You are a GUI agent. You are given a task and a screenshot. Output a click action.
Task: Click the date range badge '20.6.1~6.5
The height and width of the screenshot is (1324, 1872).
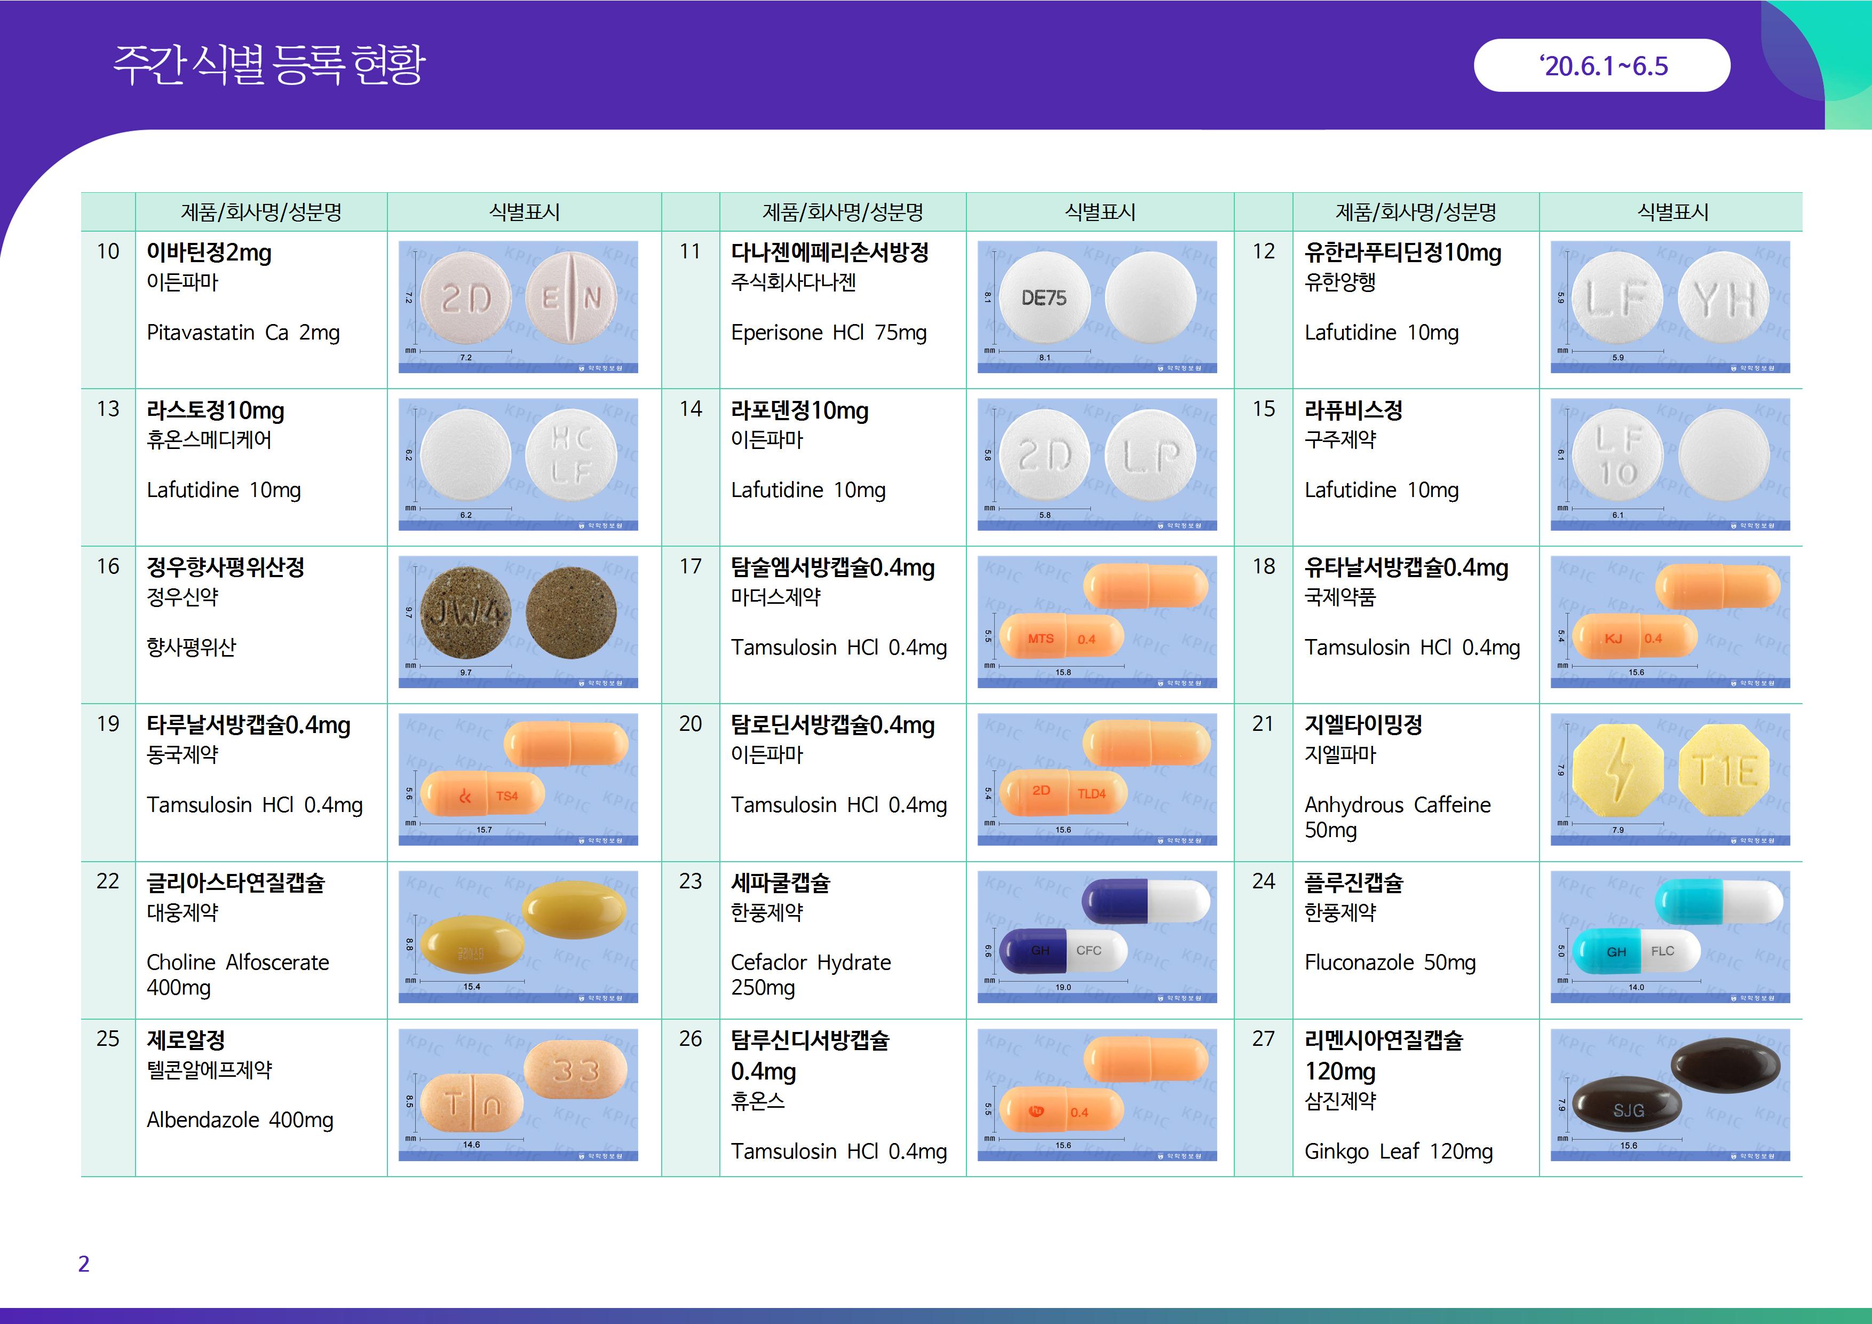tap(1601, 65)
